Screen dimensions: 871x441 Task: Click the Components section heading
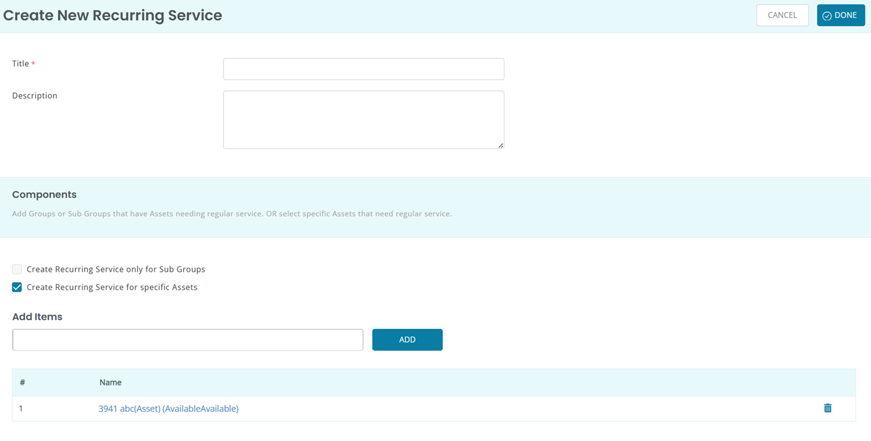(x=44, y=195)
